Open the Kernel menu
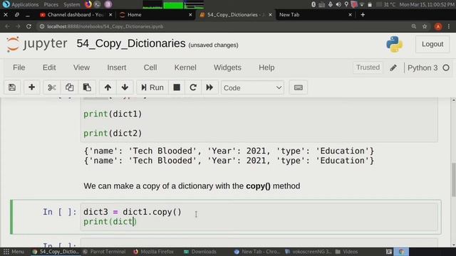 tap(185, 68)
